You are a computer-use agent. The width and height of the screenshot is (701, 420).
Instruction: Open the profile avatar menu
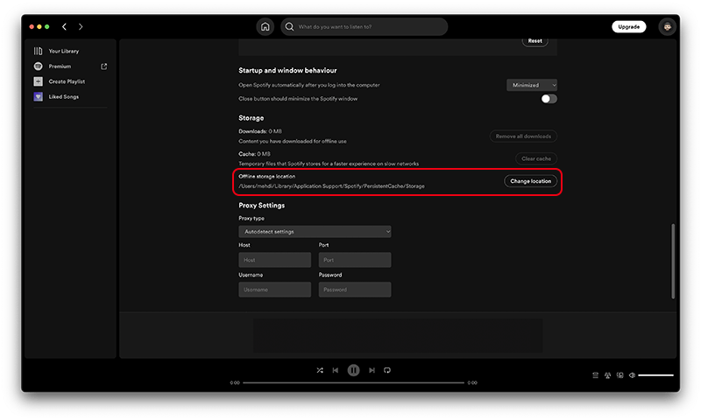667,27
